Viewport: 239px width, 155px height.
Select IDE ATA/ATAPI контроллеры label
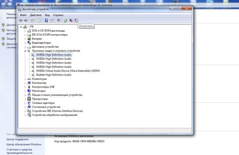click(x=50, y=35)
